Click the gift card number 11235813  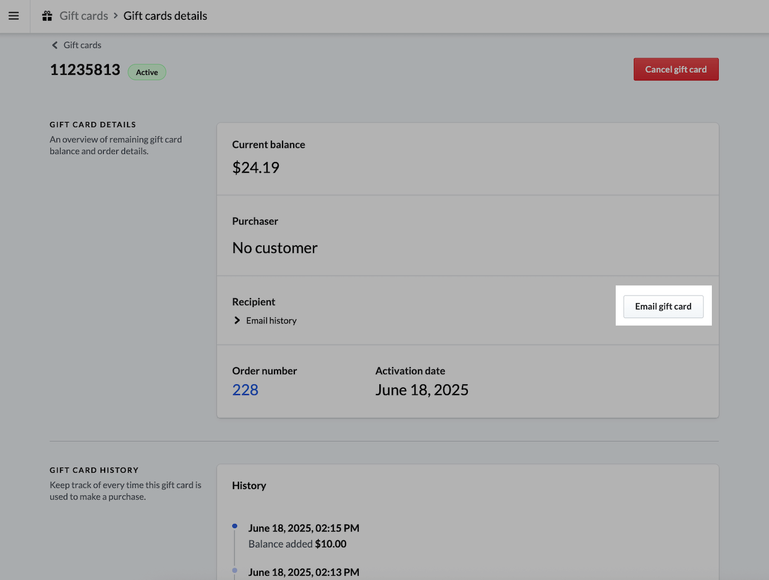pos(85,70)
